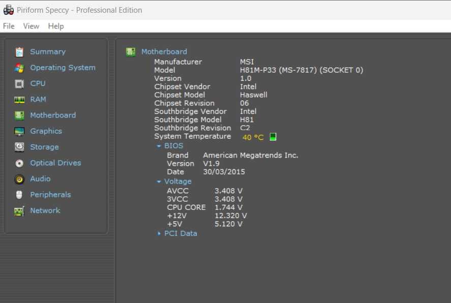This screenshot has height=303, width=451.
Task: Click the Storage hard drive icon
Action: click(x=19, y=147)
